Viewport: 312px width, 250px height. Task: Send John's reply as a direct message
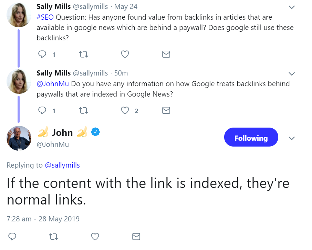coord(136,237)
